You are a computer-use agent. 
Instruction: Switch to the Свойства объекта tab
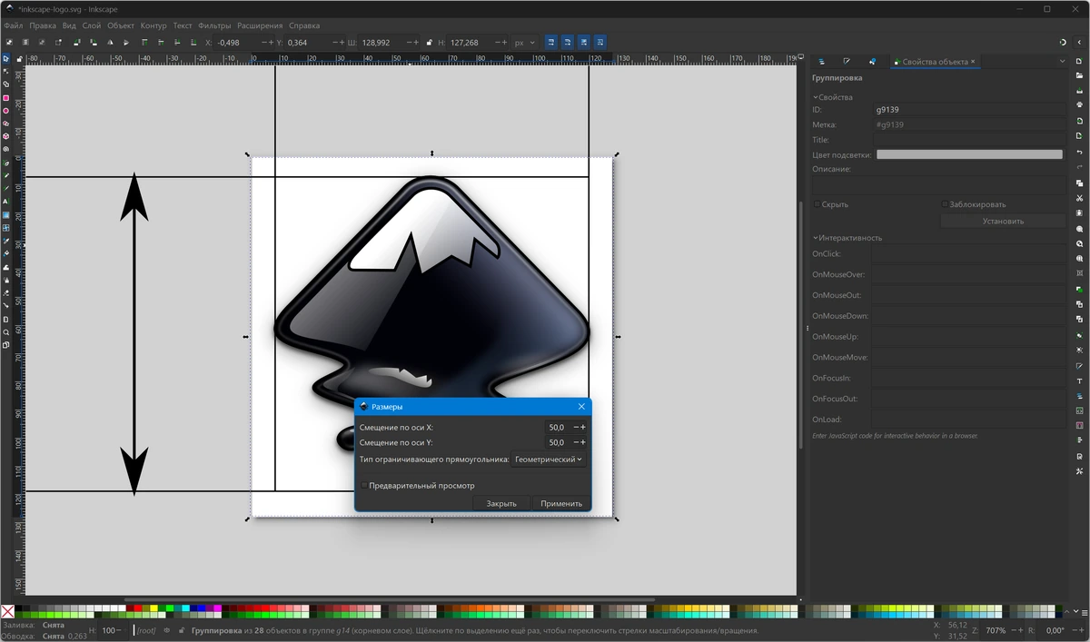[x=936, y=62]
